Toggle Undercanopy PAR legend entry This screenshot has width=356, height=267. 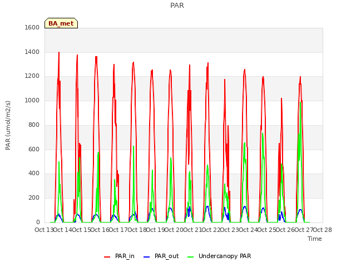[x=219, y=256]
